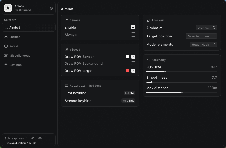
Task: Click the keyboard icon in the M2 keybind
Action: pyautogui.click(x=127, y=93)
